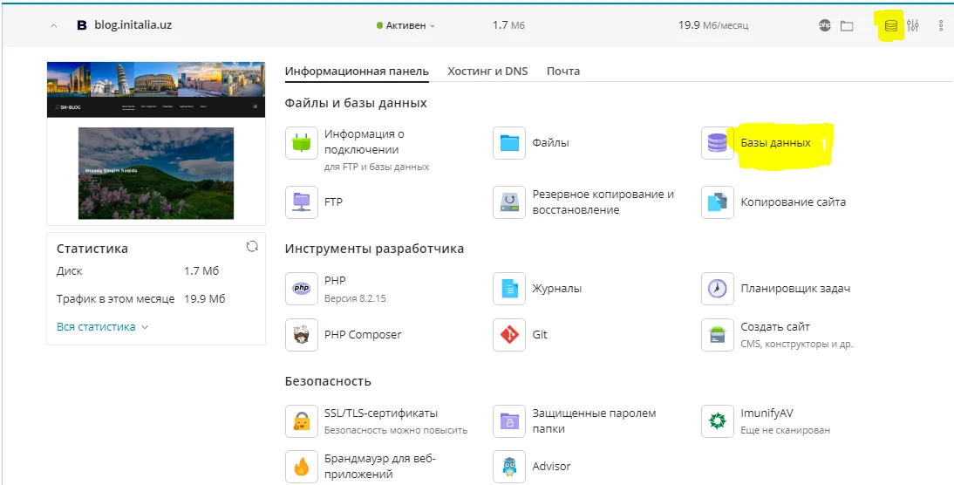Refresh the statistics with the reload icon
The height and width of the screenshot is (485, 954).
point(252,247)
